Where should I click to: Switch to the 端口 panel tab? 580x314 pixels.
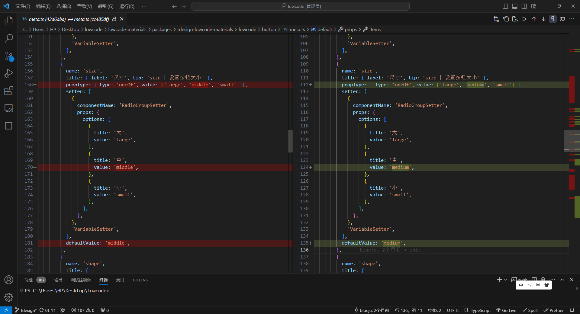[x=120, y=280]
